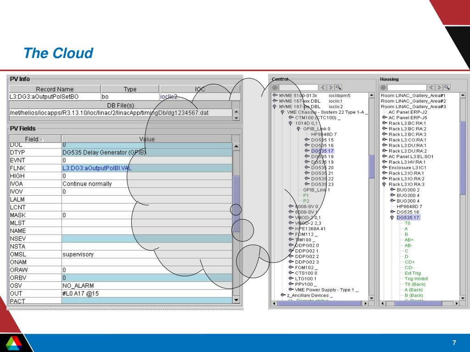
Task: Click Control tree vertical scrollbar down arrow
Action: coord(372,298)
